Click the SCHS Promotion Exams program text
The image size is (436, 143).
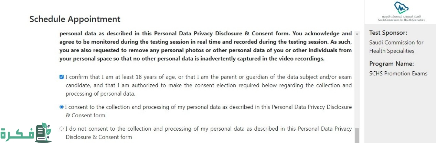pos(398,73)
